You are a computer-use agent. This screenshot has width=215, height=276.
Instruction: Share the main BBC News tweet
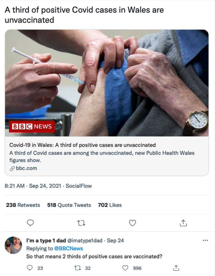pyautogui.click(x=183, y=223)
